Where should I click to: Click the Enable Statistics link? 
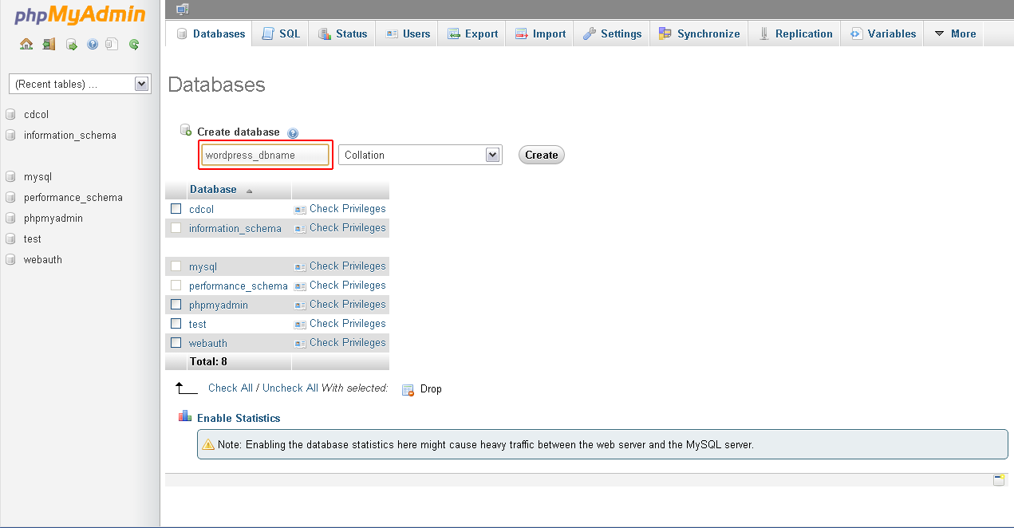[x=239, y=418]
